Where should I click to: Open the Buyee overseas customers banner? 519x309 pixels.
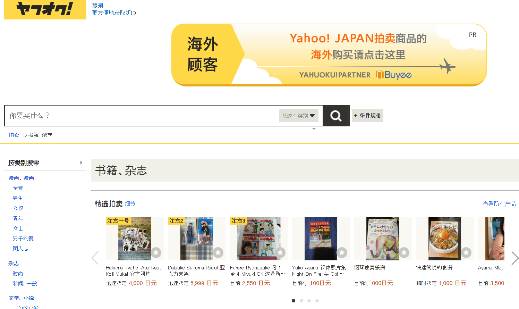(329, 55)
